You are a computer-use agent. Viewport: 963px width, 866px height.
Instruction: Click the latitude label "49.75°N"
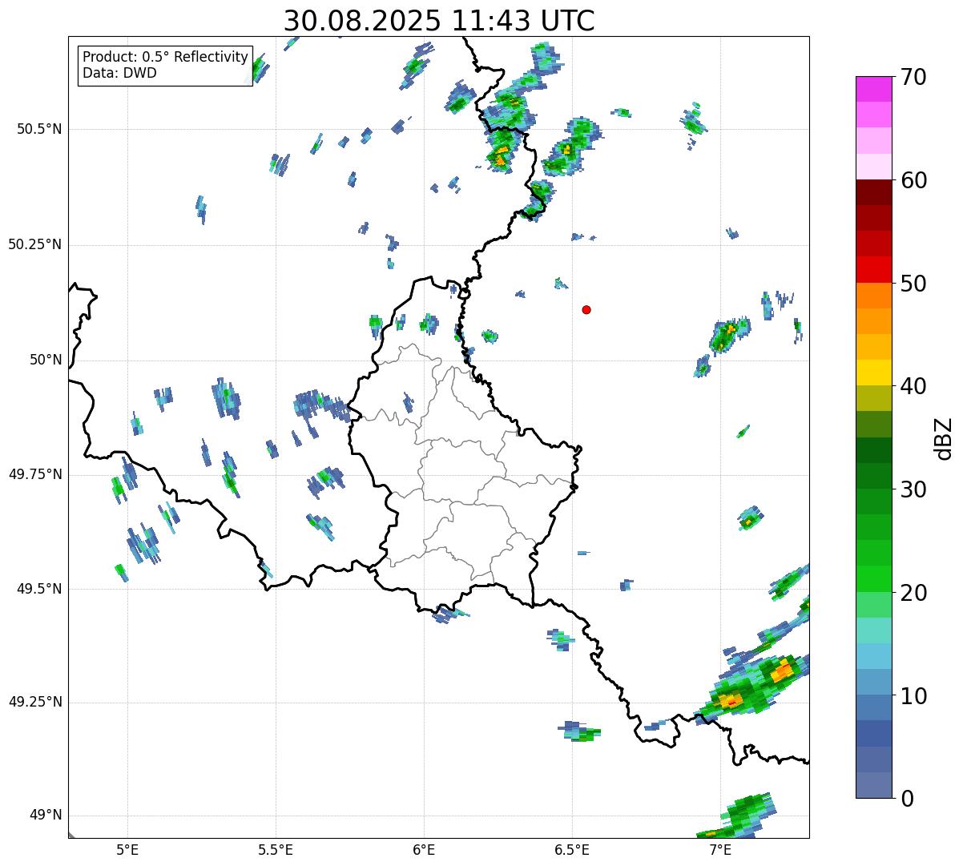tap(35, 474)
